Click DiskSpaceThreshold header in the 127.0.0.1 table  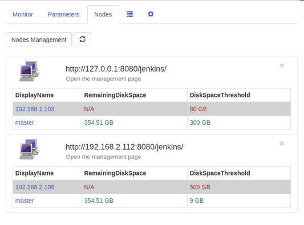click(x=220, y=95)
